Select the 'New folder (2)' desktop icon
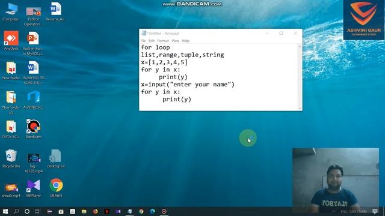Viewport: 385px width, 216px height. 11,103
